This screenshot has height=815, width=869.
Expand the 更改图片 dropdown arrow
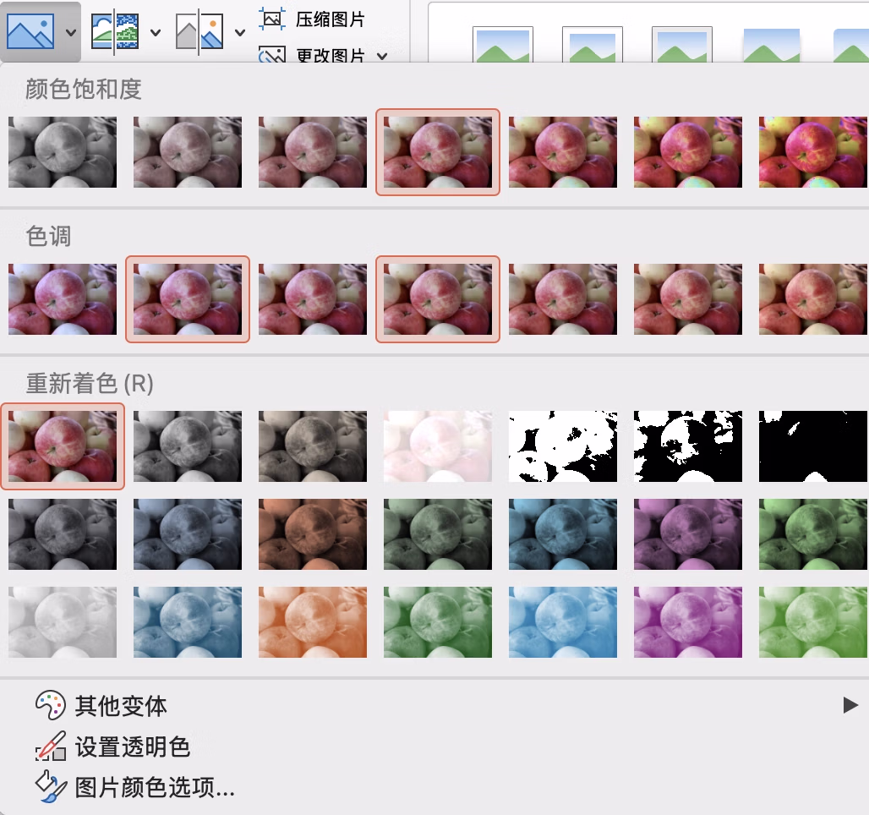[x=382, y=57]
